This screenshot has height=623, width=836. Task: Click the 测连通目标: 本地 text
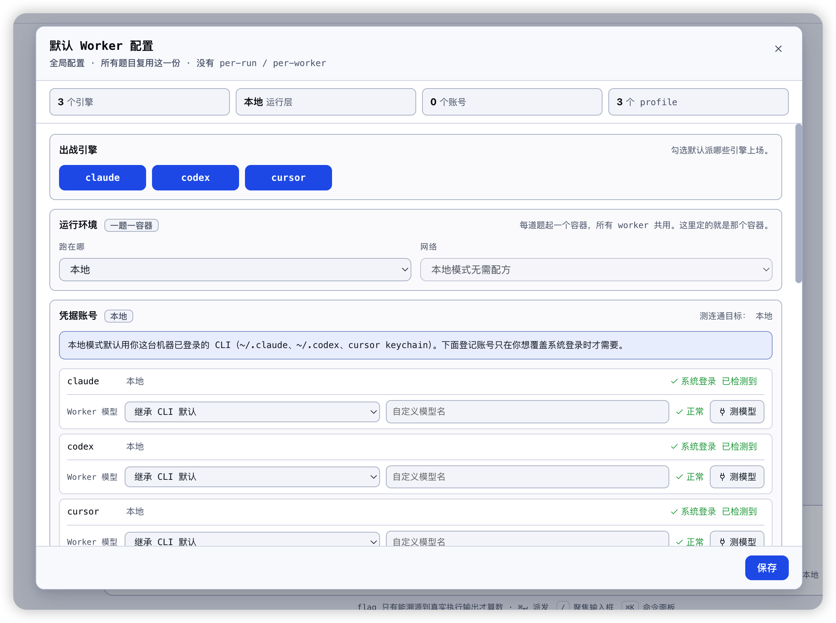click(x=736, y=316)
